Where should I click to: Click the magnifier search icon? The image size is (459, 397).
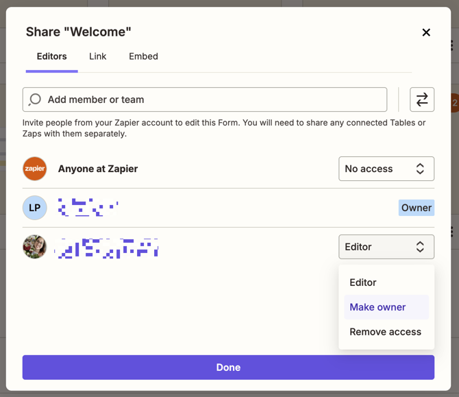point(35,99)
